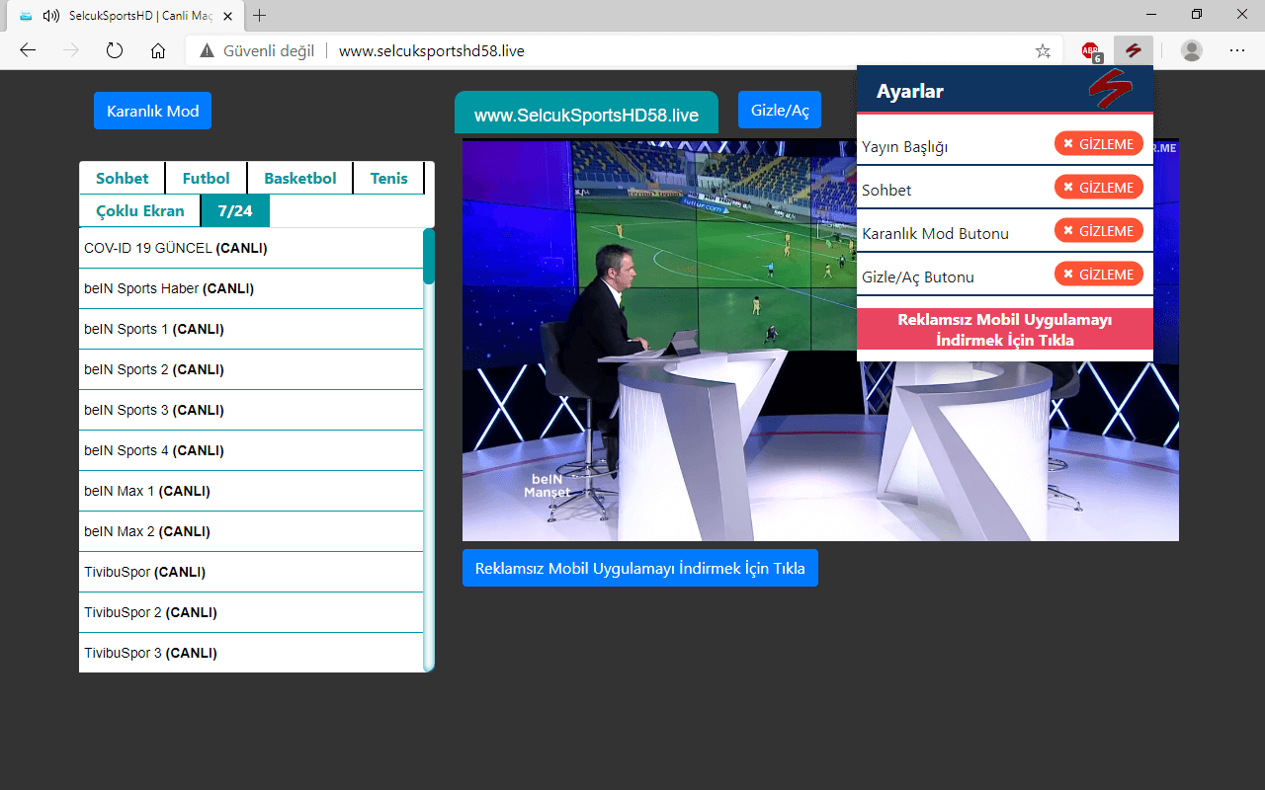Open the Çoklu Ekran tab
The height and width of the screenshot is (790, 1265).
click(140, 210)
